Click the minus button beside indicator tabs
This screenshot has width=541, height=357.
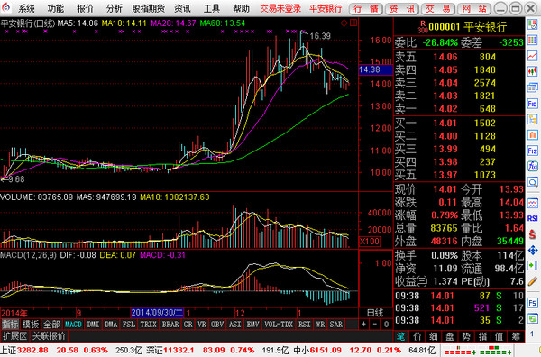(x=375, y=325)
